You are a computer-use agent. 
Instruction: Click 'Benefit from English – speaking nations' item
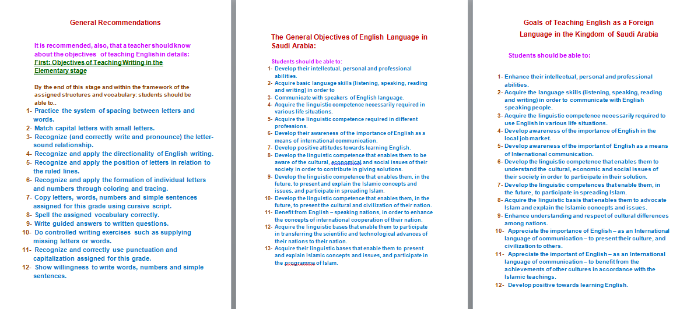point(353,216)
